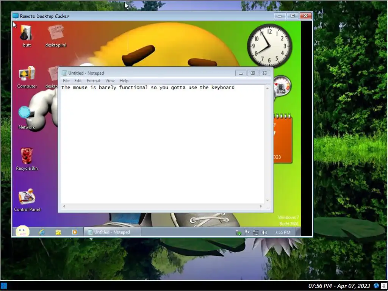Click Notepad's scroll up arrow
The width and height of the screenshot is (388, 291).
coord(267,88)
